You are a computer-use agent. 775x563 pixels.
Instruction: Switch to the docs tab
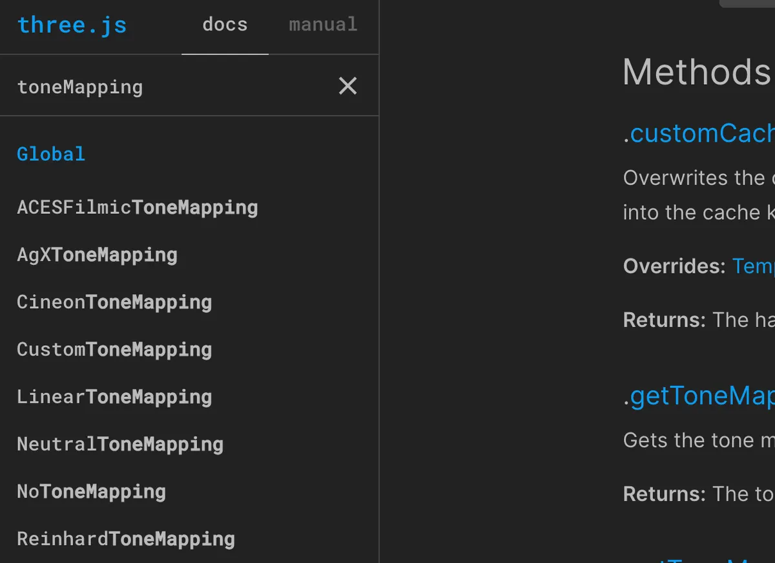pyautogui.click(x=225, y=25)
